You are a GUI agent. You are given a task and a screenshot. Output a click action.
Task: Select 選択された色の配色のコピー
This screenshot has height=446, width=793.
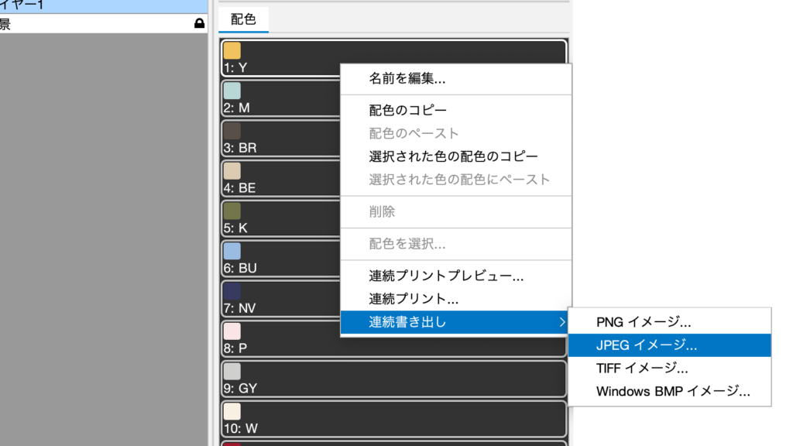[x=453, y=156]
